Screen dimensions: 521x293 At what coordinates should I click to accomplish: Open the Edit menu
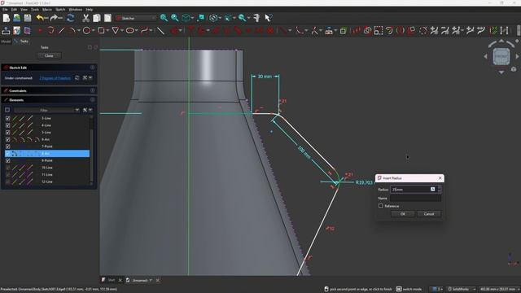tap(14, 10)
